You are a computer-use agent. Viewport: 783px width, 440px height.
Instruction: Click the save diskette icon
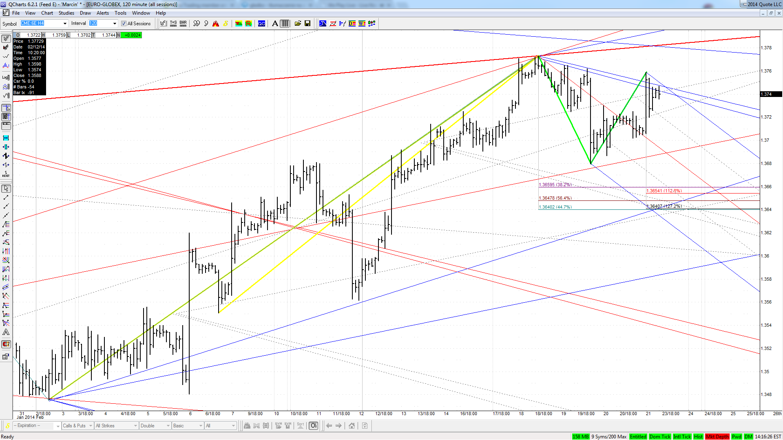click(x=307, y=24)
